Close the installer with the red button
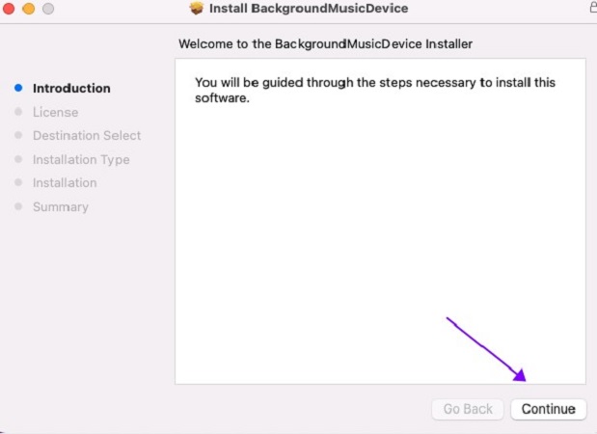The height and width of the screenshot is (434, 597). (9, 9)
